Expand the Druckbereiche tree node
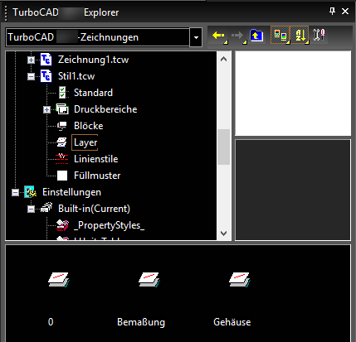The height and width of the screenshot is (342, 356). (46, 110)
